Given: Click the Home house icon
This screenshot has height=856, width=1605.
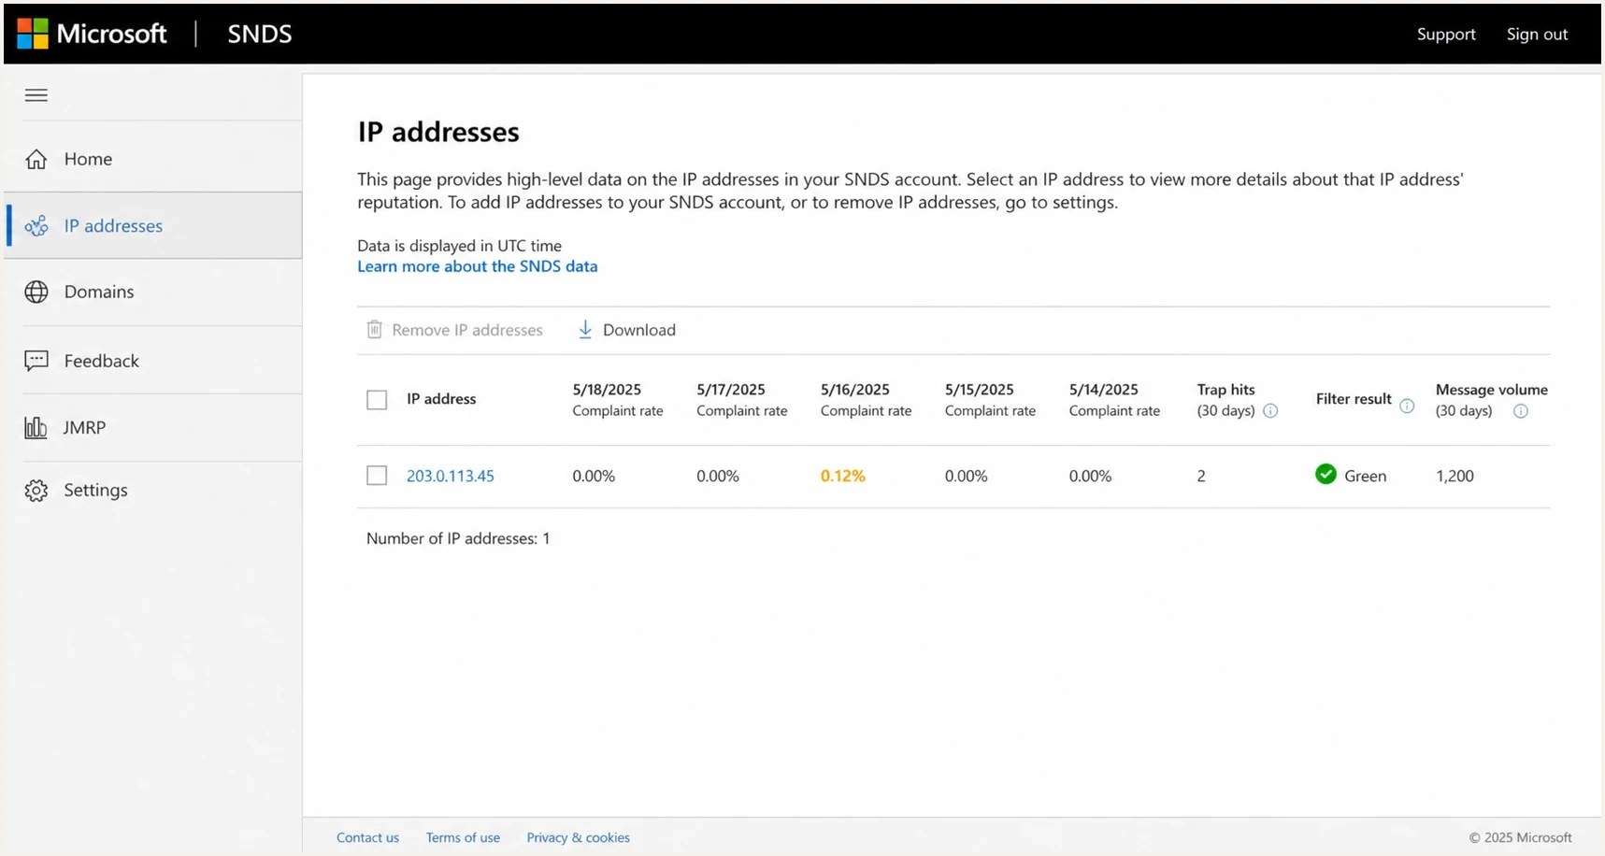Looking at the screenshot, I should tap(36, 159).
